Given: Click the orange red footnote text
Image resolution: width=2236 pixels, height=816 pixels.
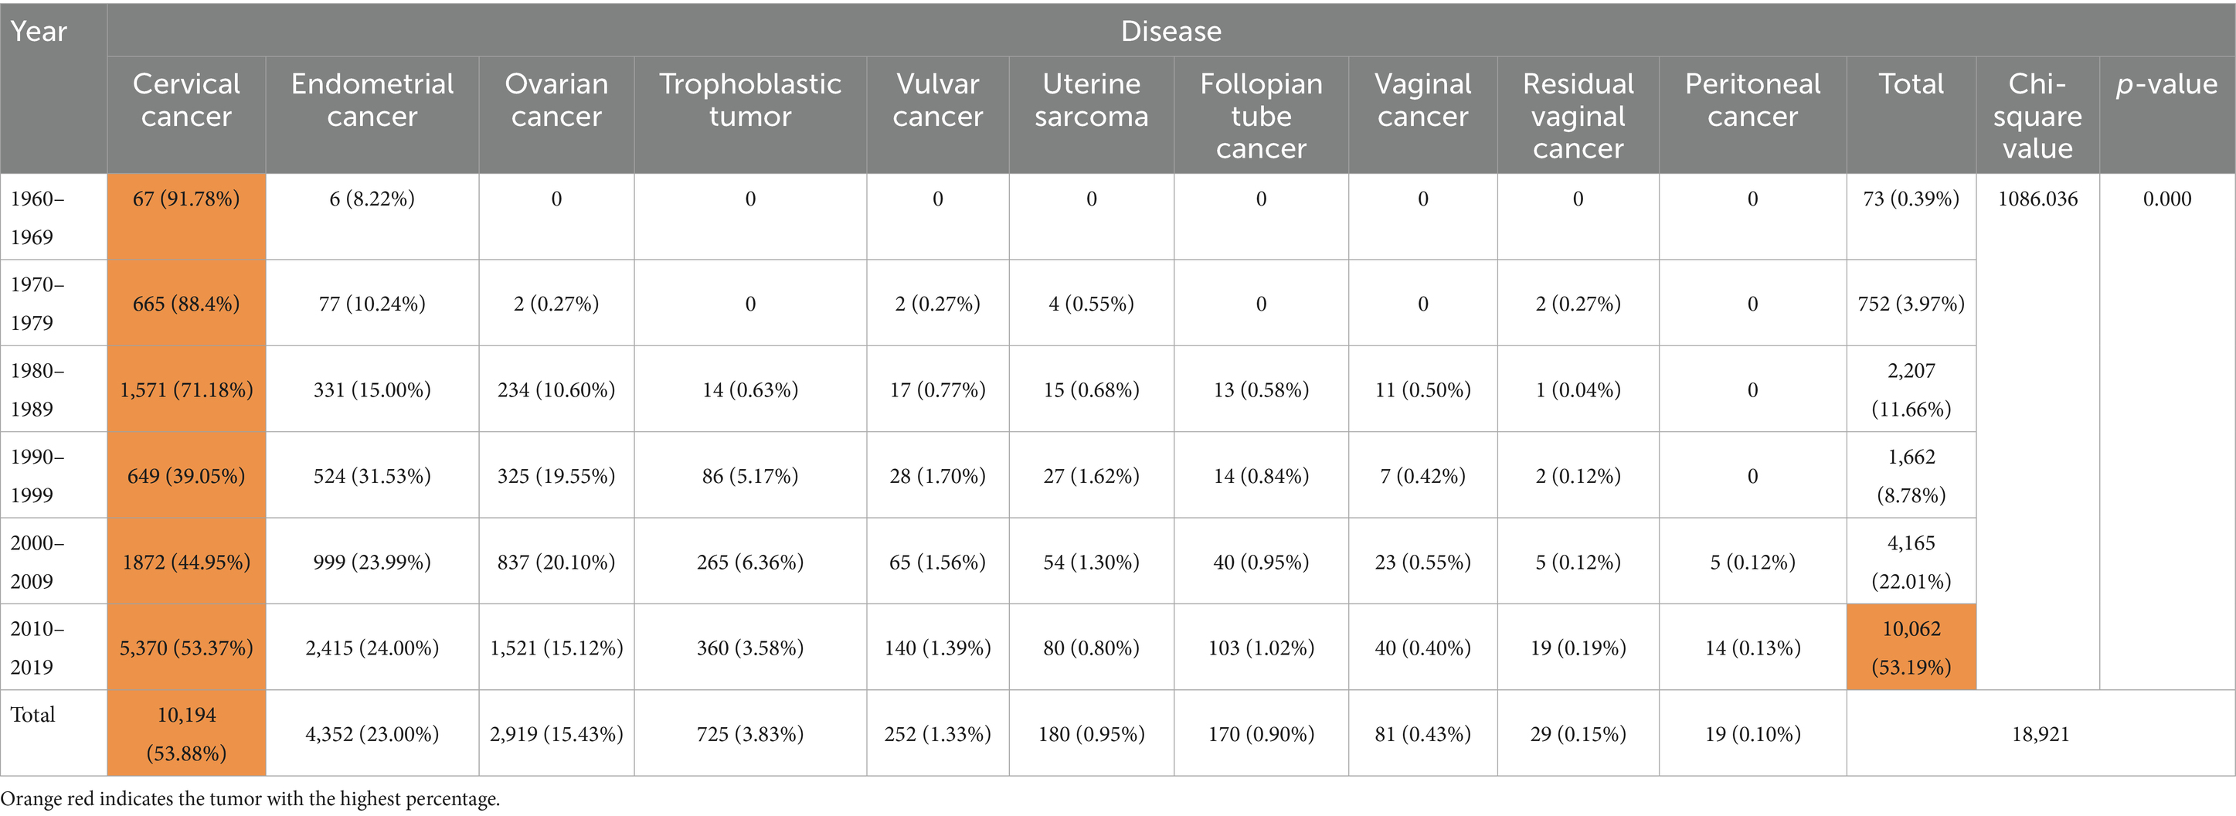Looking at the screenshot, I should click(250, 799).
